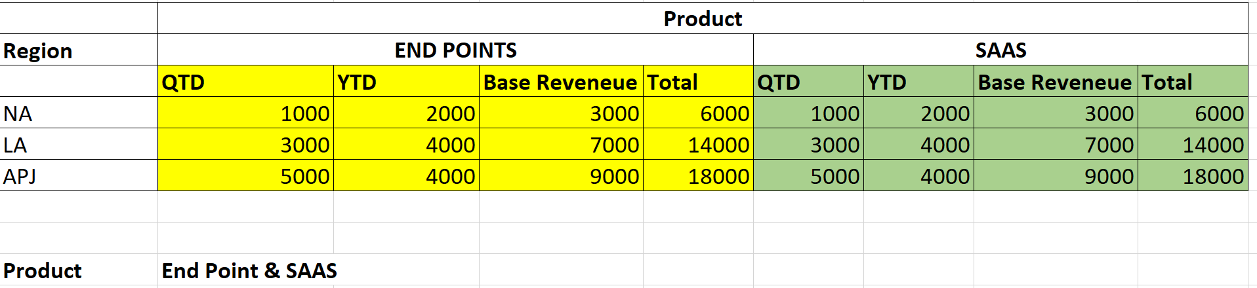Select APJ SAAS Total 18000

[1193, 175]
